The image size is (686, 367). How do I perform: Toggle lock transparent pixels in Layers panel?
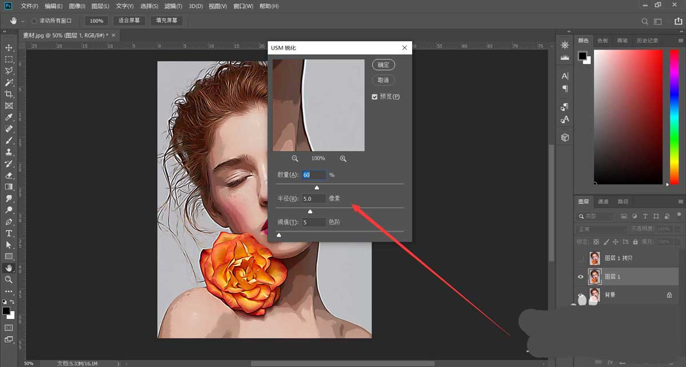point(596,242)
